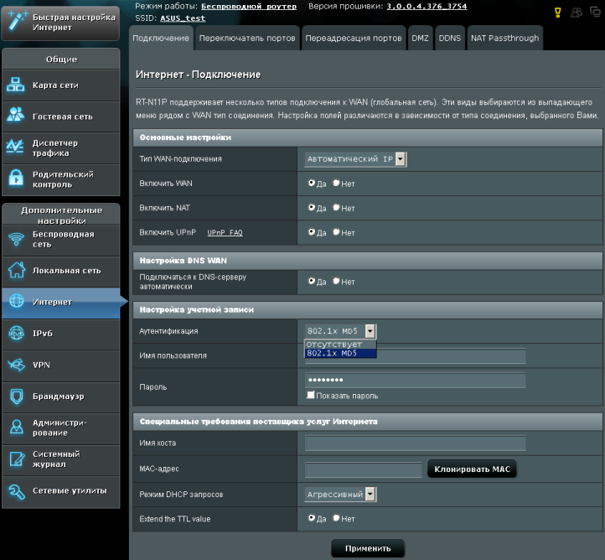Viewport: 605px width, 560px height.
Task: Open Родительский контроль menu item
Action: pos(61,179)
